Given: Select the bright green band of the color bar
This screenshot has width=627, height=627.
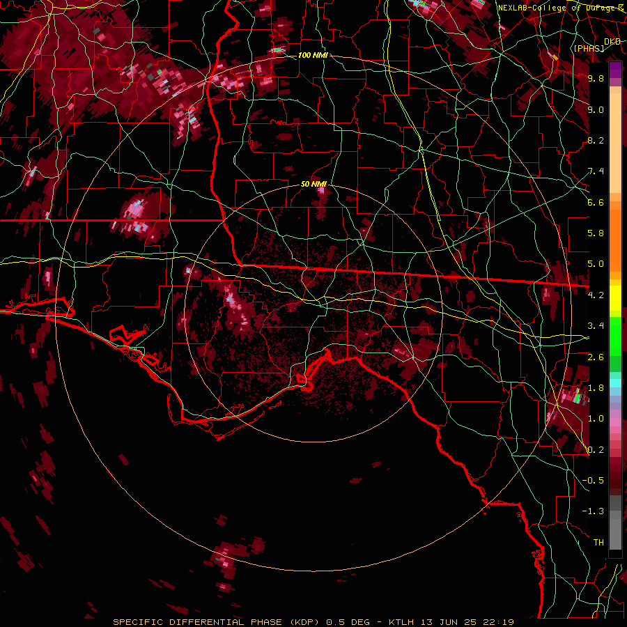Looking at the screenshot, I should click(615, 336).
